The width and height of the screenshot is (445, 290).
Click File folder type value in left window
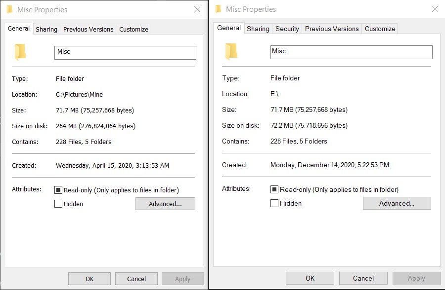click(70, 79)
